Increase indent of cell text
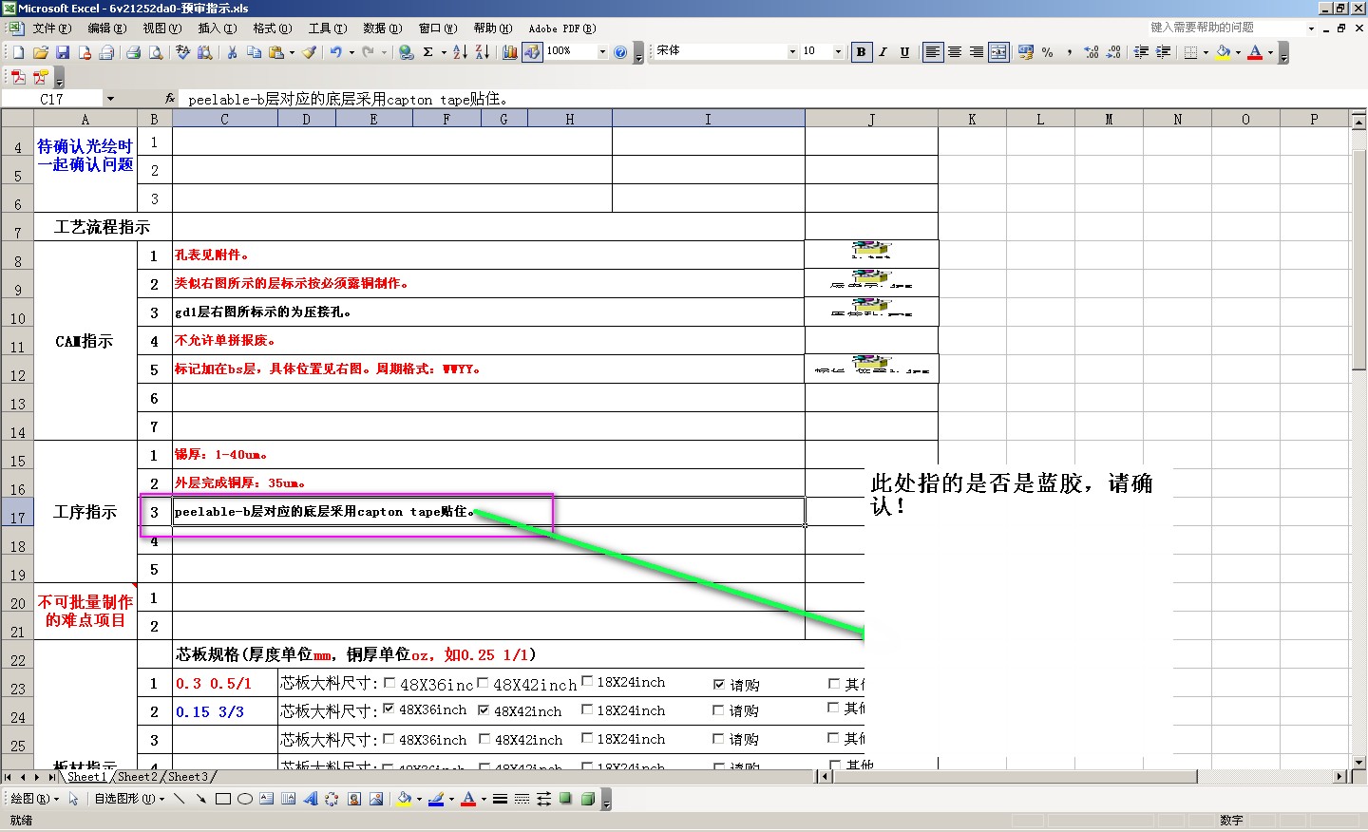 tap(1163, 52)
